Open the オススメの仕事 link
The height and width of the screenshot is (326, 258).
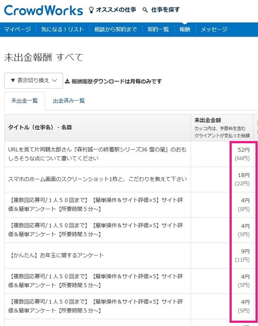coord(116,10)
